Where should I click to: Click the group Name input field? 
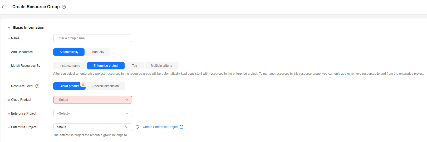click(x=93, y=38)
